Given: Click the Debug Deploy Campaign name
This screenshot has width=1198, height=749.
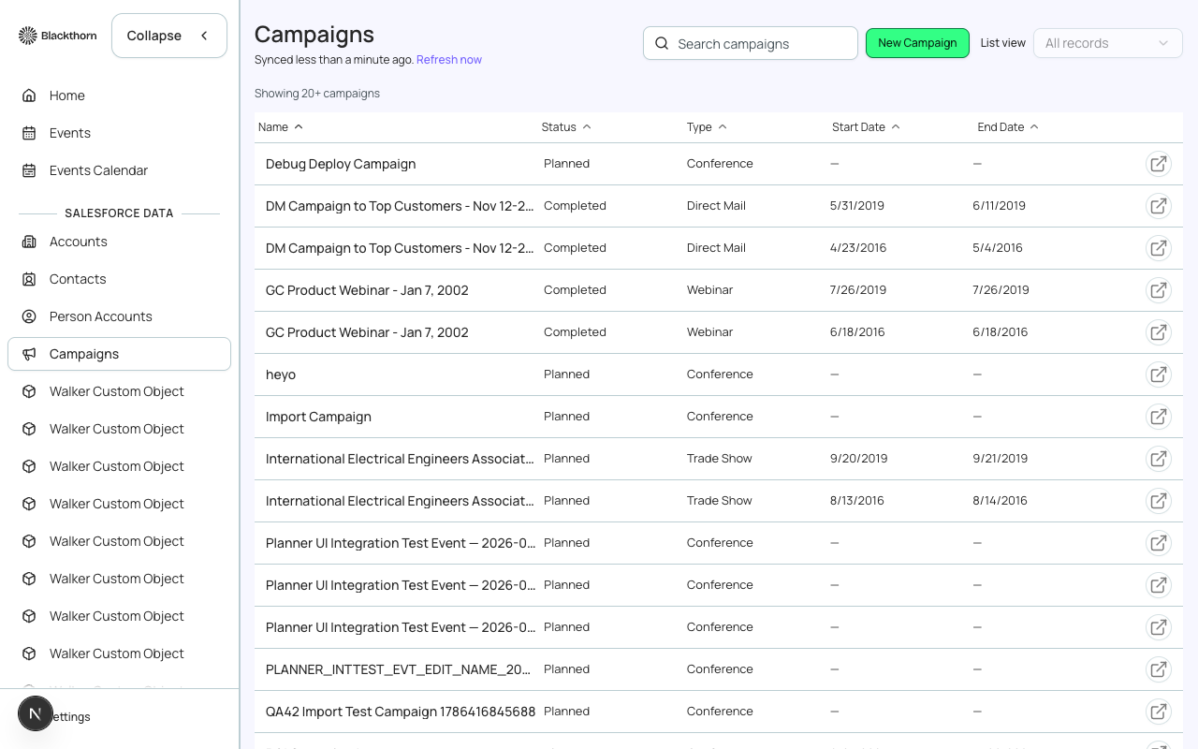Looking at the screenshot, I should (341, 164).
